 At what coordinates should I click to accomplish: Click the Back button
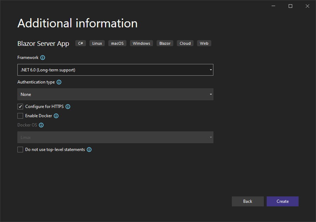coord(248,201)
